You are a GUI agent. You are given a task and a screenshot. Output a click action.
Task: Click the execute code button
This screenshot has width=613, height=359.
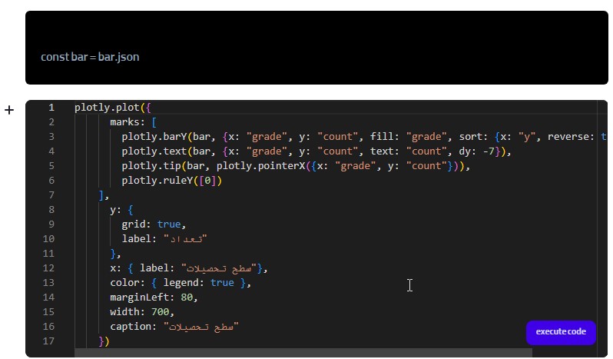point(561,332)
